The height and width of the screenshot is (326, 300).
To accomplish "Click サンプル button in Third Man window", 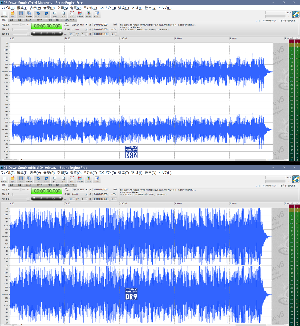I will (113, 29).
